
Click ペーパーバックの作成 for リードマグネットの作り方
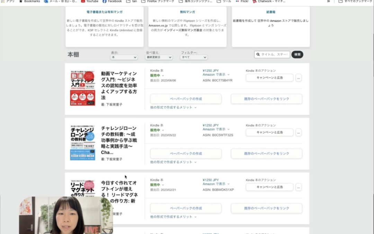(186, 208)
